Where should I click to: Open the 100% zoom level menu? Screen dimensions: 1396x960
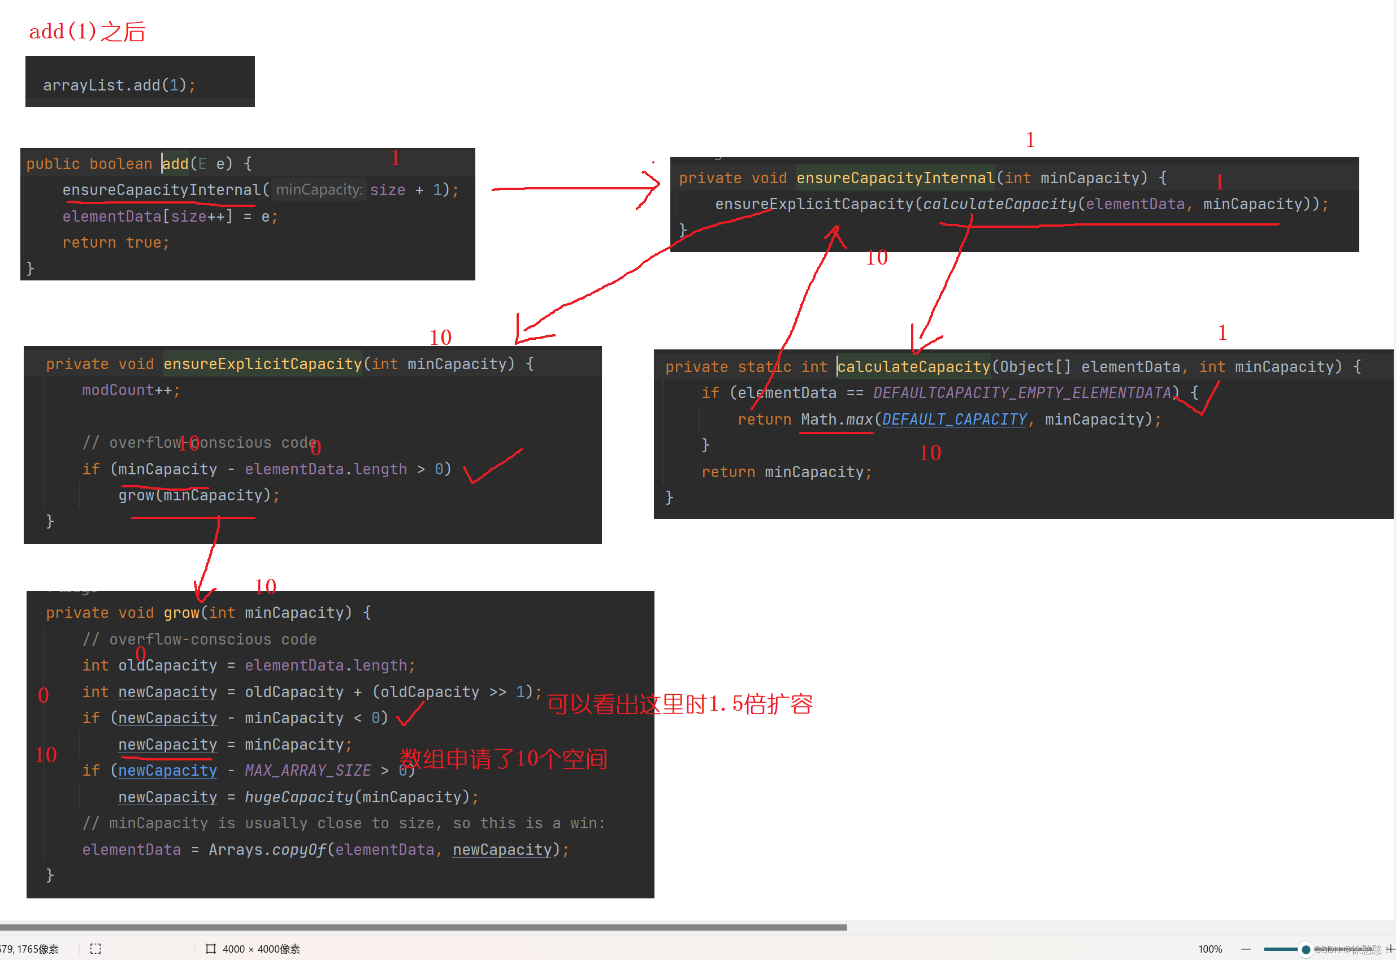pos(1209,949)
